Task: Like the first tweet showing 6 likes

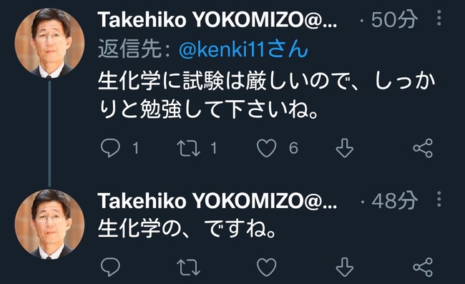Action: [x=266, y=148]
